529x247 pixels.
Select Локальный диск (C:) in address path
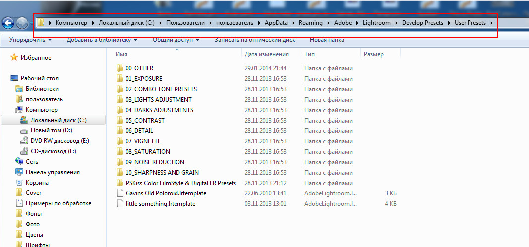point(126,23)
